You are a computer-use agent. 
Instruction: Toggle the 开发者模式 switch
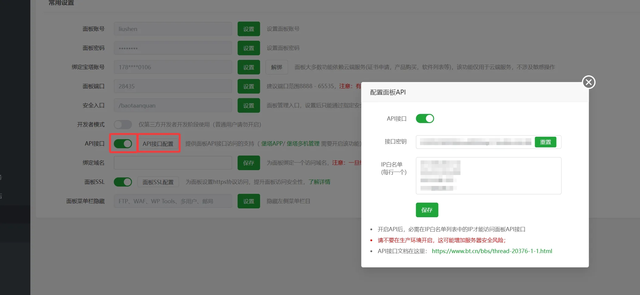pos(123,125)
